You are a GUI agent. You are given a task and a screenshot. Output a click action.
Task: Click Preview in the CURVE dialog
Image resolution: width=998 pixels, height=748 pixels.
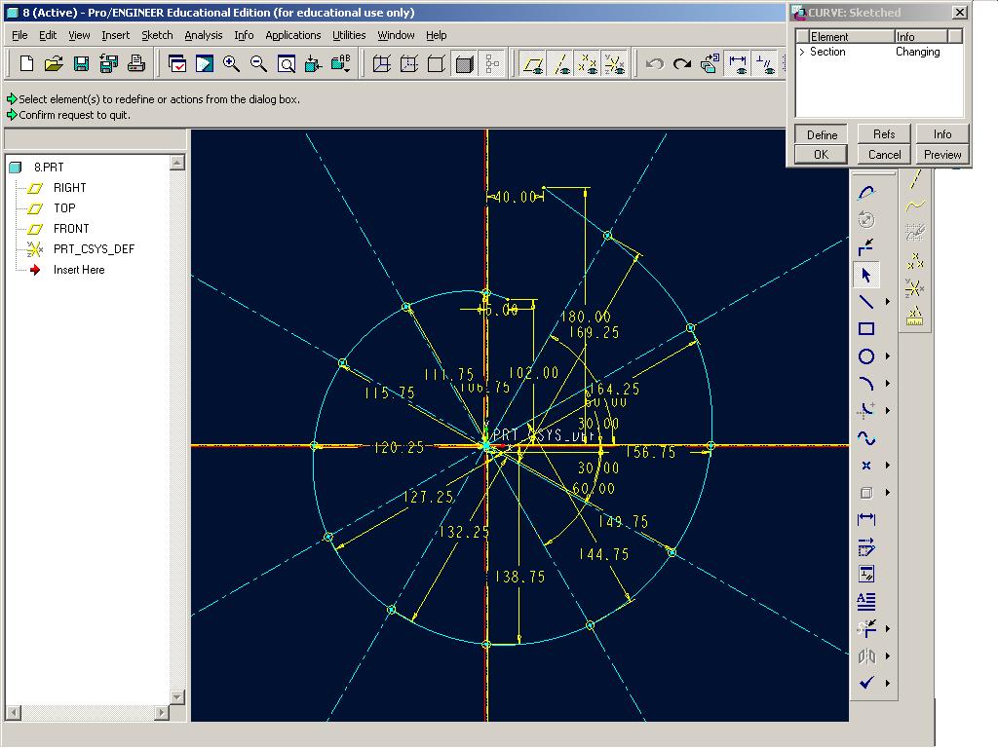942,155
